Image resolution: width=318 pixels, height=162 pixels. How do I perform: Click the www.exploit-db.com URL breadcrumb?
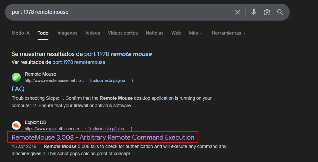[x=54, y=129]
